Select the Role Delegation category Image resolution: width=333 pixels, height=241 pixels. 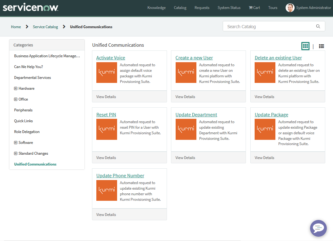coord(27,132)
